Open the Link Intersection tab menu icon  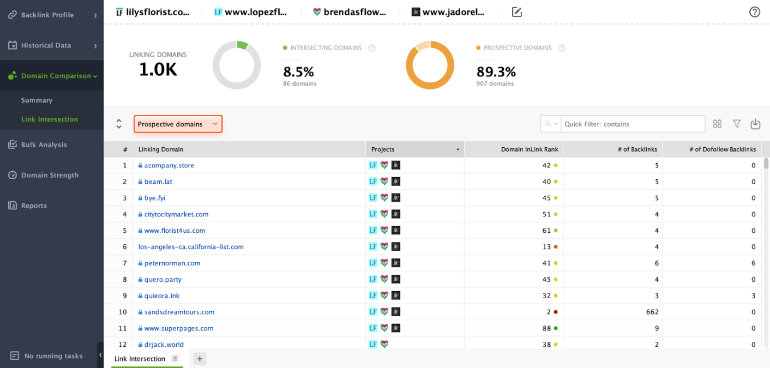(175, 359)
